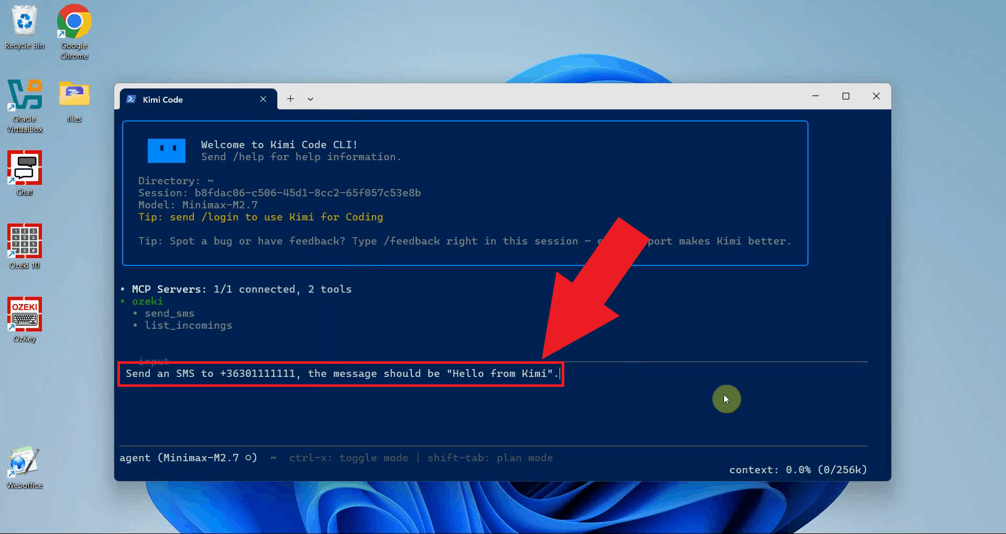Click the 'ctrl-x: toggle mode' hint

click(348, 458)
